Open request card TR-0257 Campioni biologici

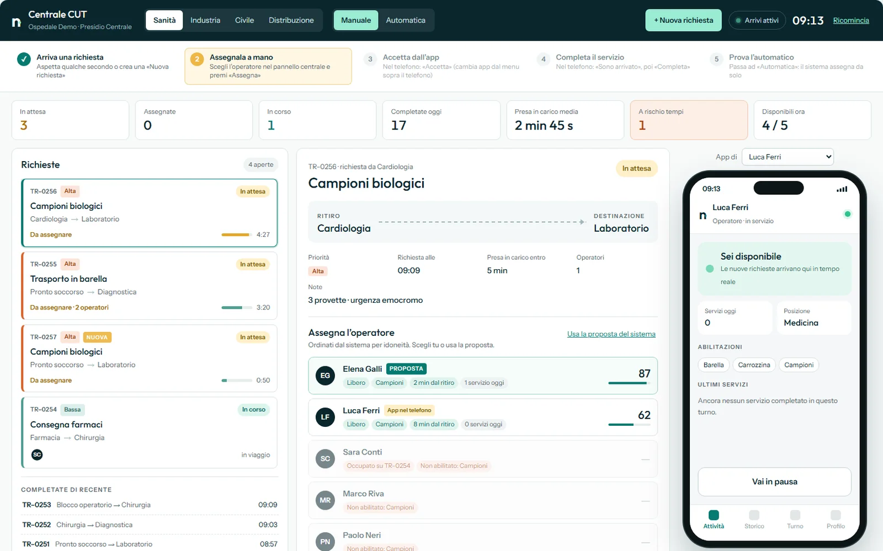(149, 359)
